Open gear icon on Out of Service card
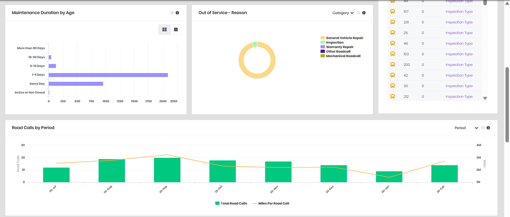The width and height of the screenshot is (510, 217). pyautogui.click(x=359, y=13)
